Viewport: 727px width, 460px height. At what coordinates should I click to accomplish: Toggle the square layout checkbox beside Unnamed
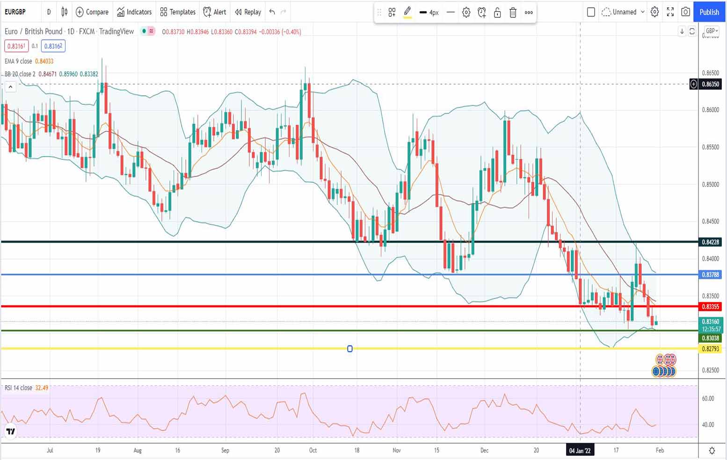click(x=591, y=12)
